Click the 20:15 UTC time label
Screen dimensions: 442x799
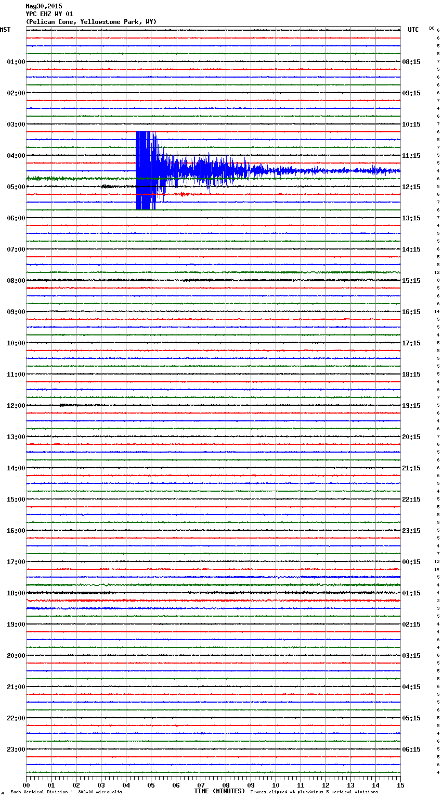(411, 437)
